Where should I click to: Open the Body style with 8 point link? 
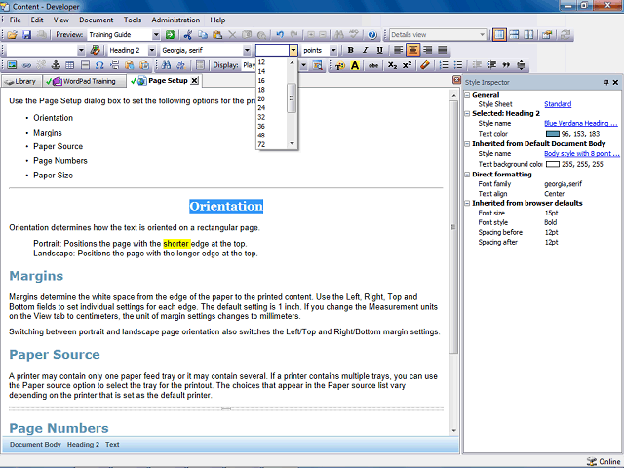click(x=582, y=154)
